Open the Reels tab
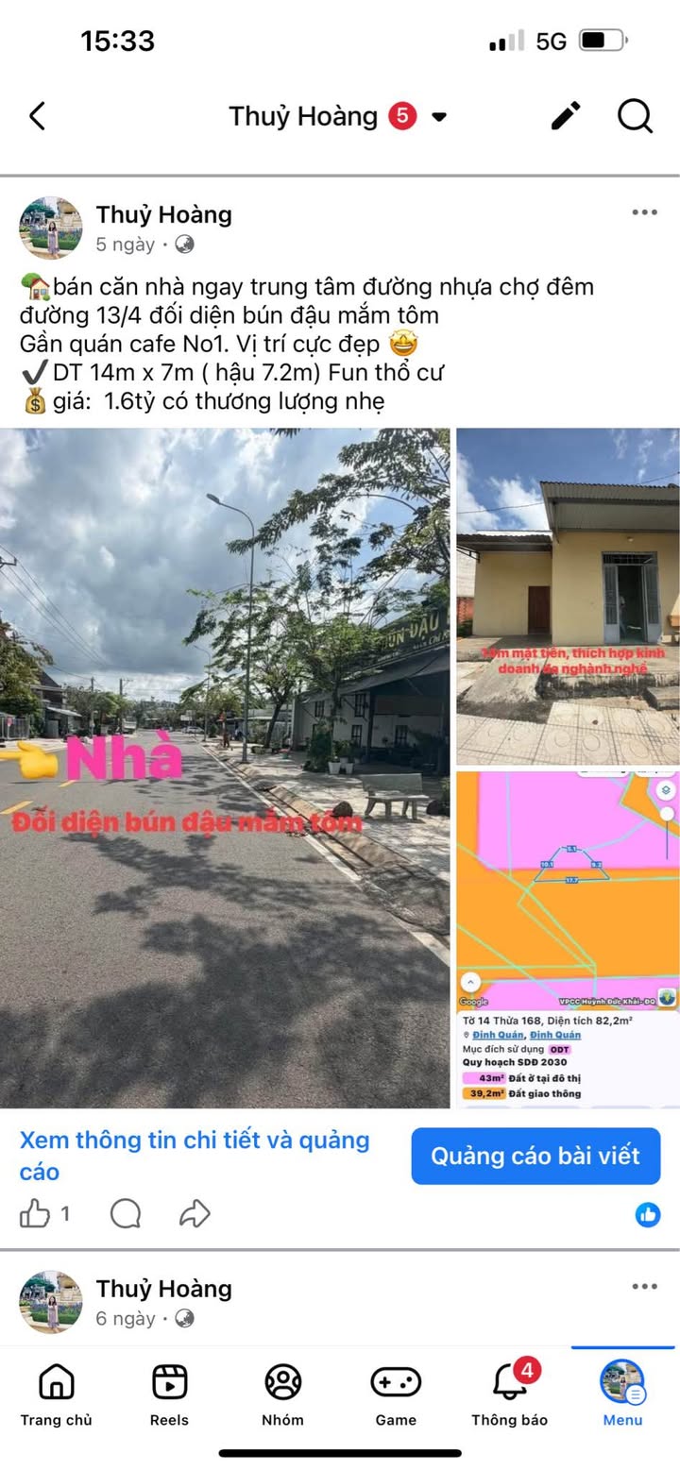The width and height of the screenshot is (680, 1470). [x=169, y=1394]
